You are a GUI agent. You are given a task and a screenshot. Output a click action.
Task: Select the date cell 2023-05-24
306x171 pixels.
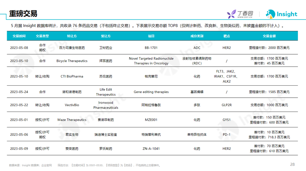pos(19,92)
